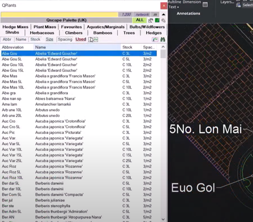Toggle the ALL plants filter
Screen dimensions: 253x222
140,20
